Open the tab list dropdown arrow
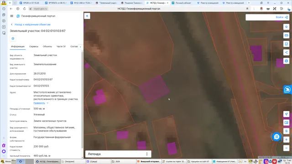This screenshot has height=164, width=292. click(x=15, y=3)
